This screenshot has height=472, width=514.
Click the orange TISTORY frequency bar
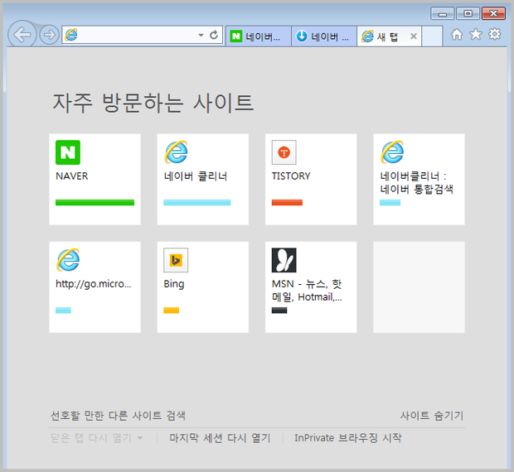[x=287, y=203]
